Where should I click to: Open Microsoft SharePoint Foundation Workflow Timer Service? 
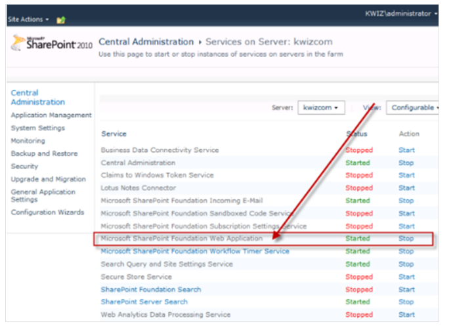click(x=195, y=251)
